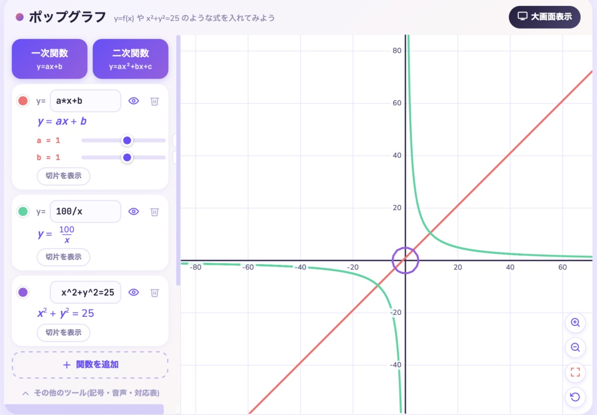Click the sidebar vertical scrollbar
The image size is (597, 415).
[x=178, y=159]
